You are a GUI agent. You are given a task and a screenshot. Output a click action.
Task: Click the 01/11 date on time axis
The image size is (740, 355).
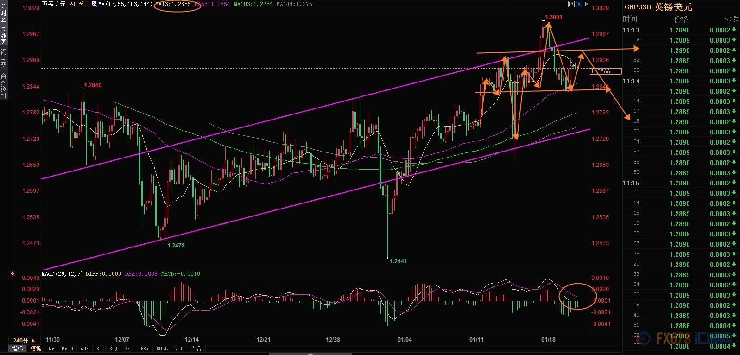pos(476,340)
